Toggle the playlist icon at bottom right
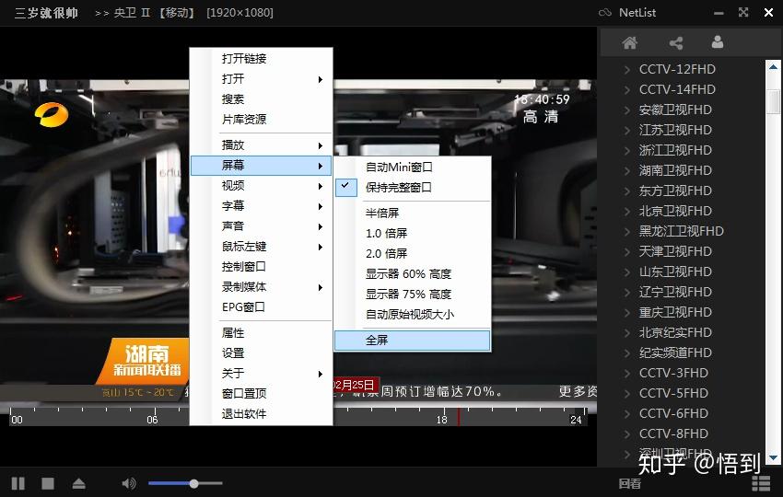The height and width of the screenshot is (497, 783). (x=761, y=483)
